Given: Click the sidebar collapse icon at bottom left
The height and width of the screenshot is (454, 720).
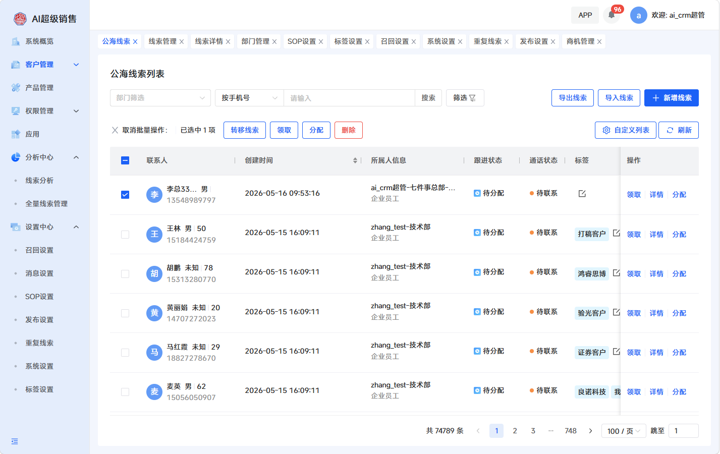Looking at the screenshot, I should click(15, 441).
